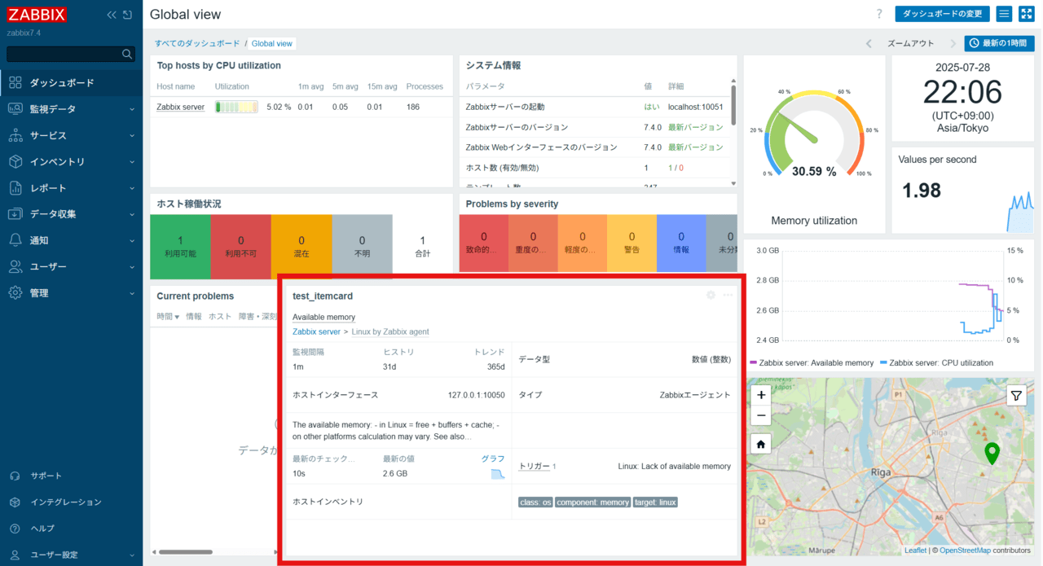
Task: Open the dashboard hamburger actions menu
Action: [1004, 14]
